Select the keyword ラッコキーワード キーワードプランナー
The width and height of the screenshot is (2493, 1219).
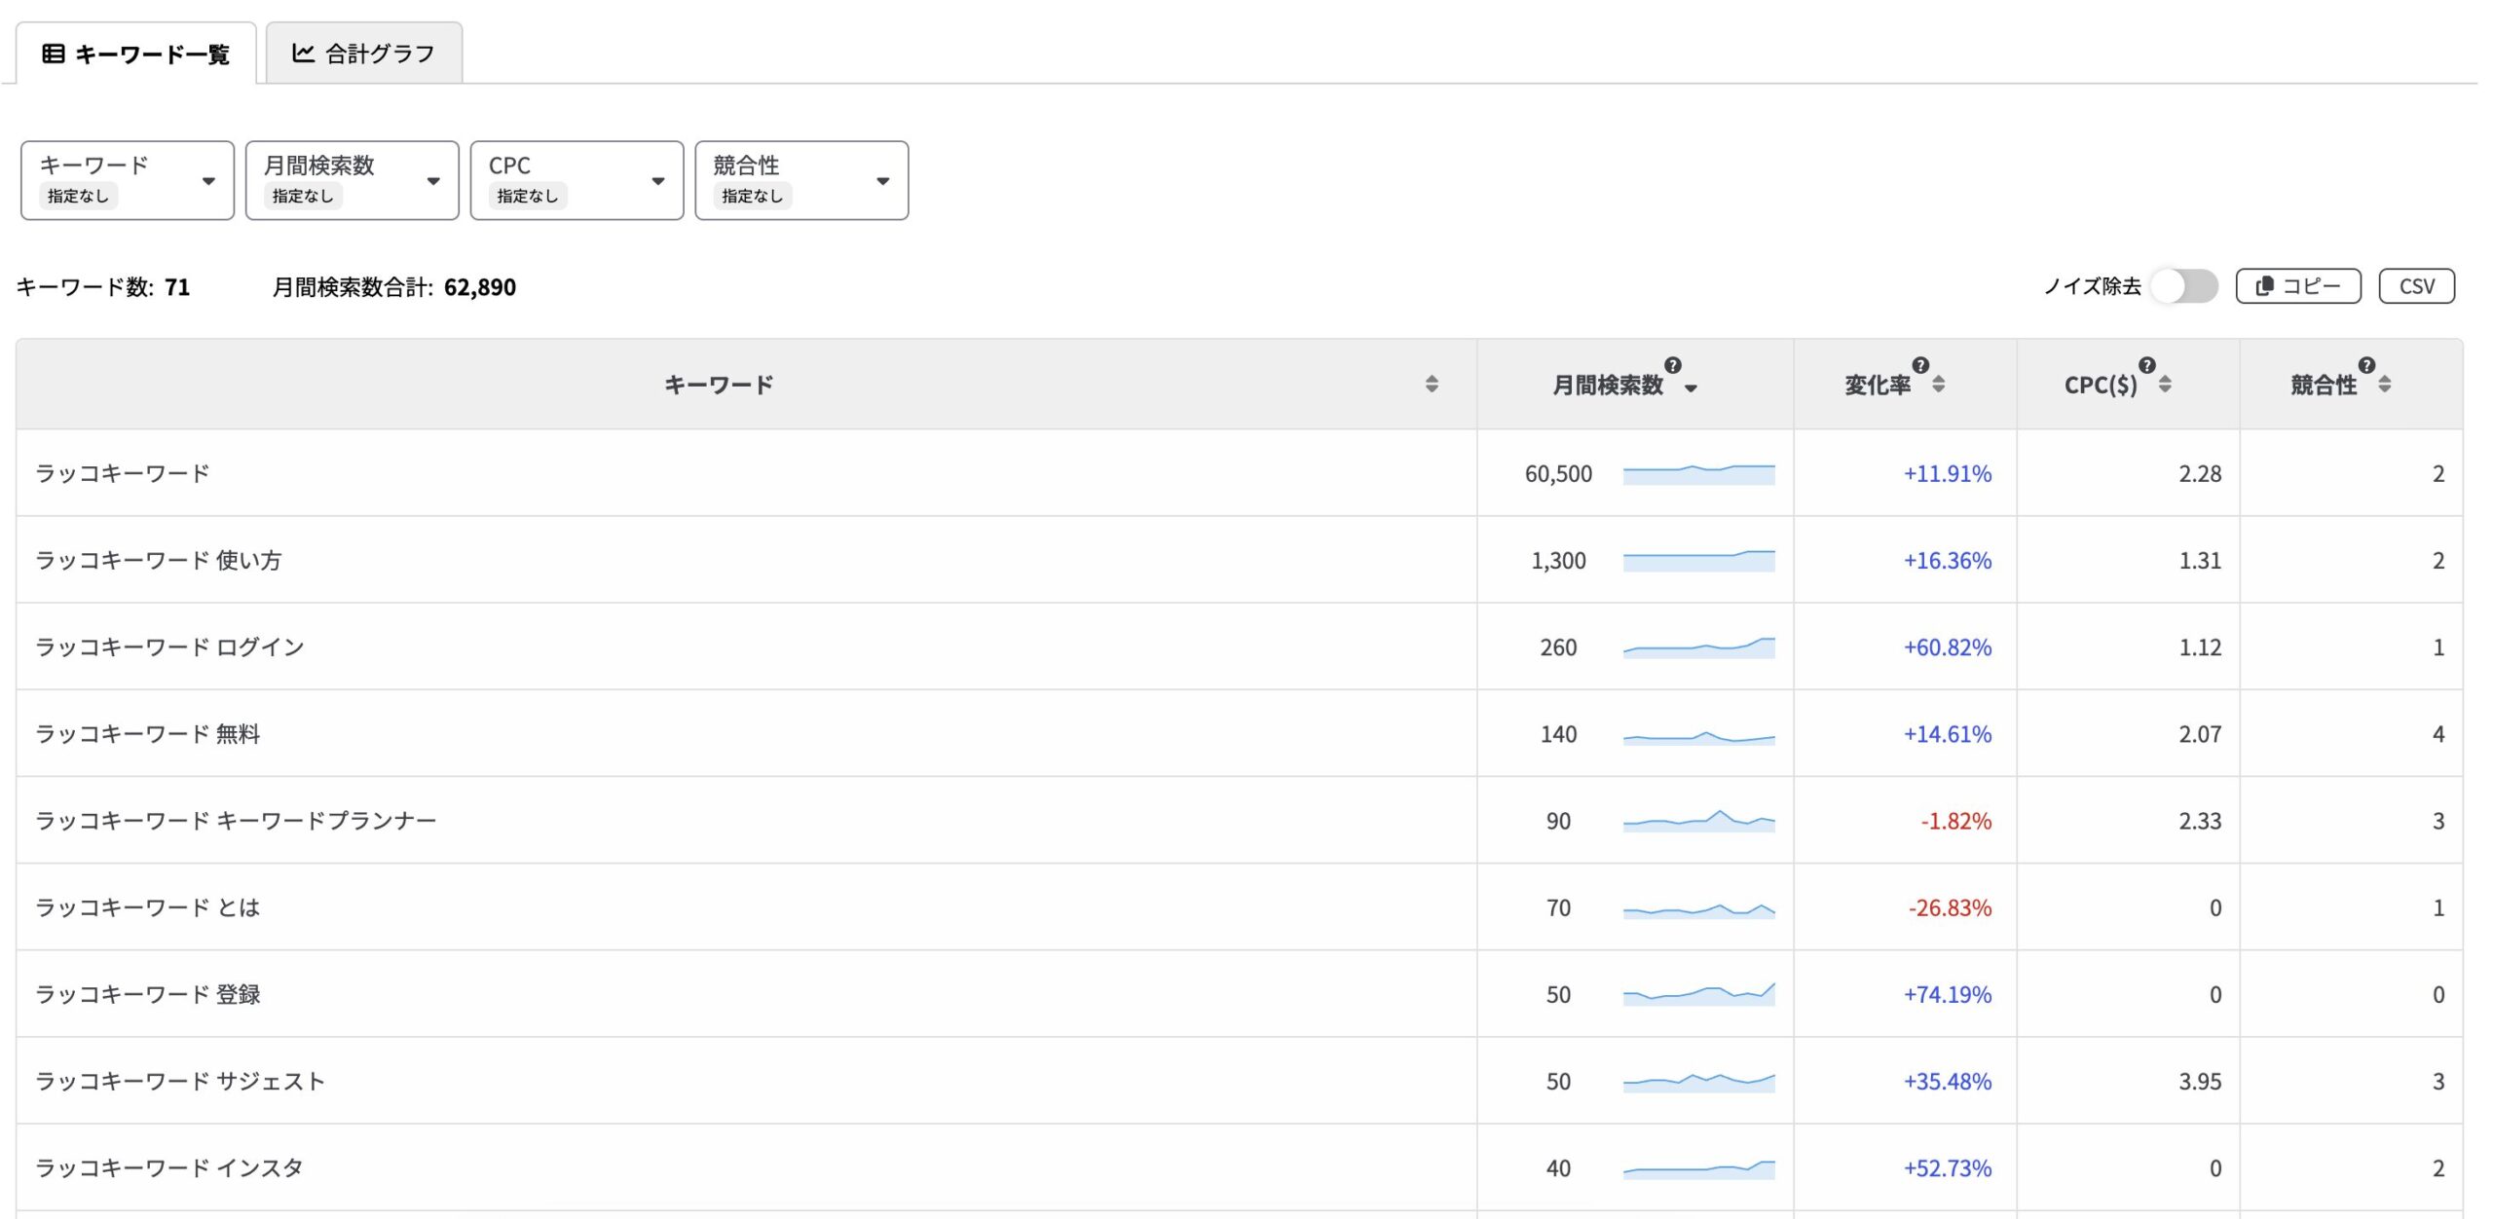pos(236,820)
